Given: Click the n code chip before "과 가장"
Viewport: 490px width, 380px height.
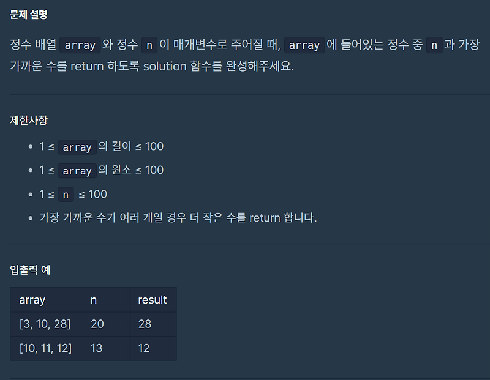Looking at the screenshot, I should [434, 45].
